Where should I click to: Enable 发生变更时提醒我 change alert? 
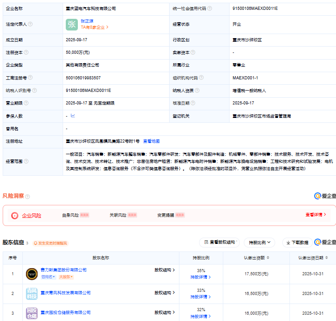(50, 243)
